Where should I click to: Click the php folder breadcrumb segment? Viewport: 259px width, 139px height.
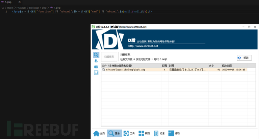[44, 8]
